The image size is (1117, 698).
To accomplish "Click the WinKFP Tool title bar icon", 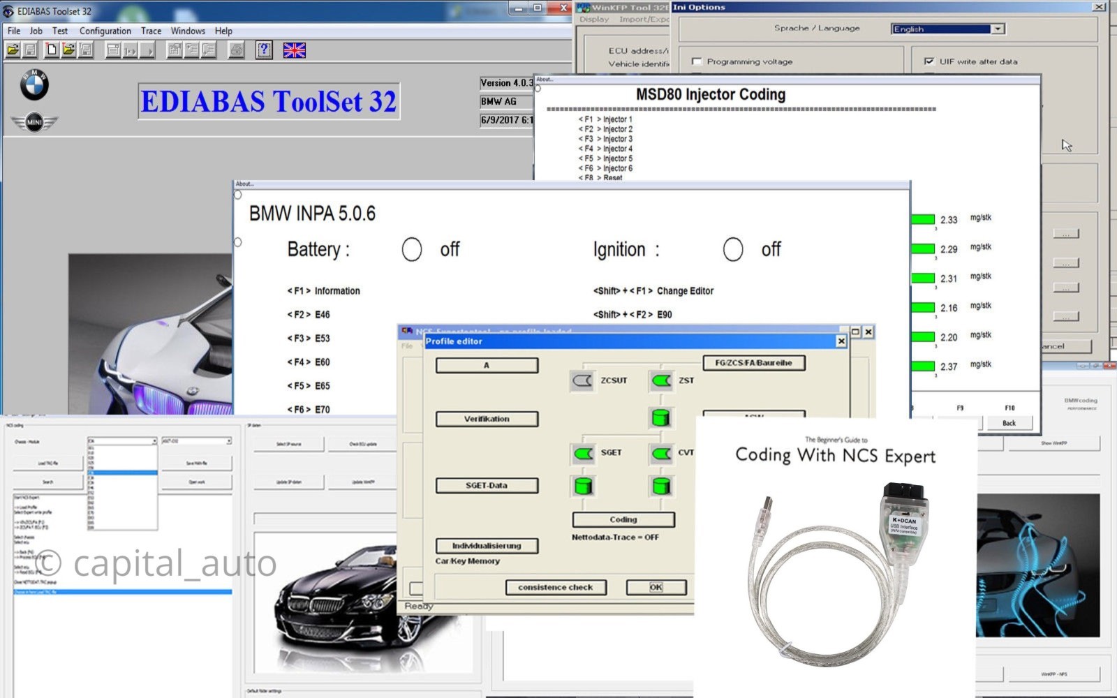I will [584, 8].
